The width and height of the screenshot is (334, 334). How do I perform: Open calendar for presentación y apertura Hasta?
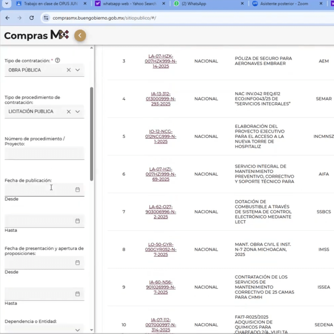tap(78, 294)
